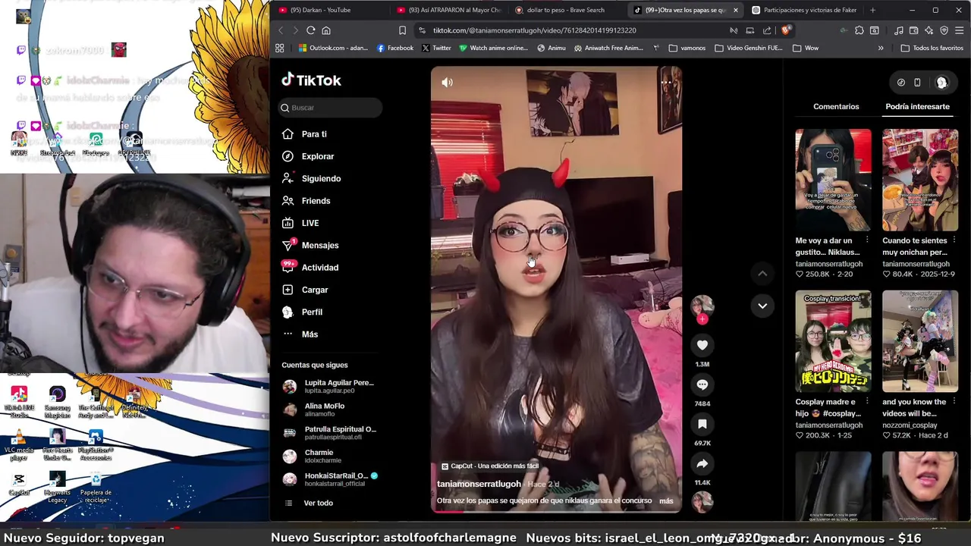Open Charmie's followed account
The width and height of the screenshot is (971, 546).
click(329, 456)
